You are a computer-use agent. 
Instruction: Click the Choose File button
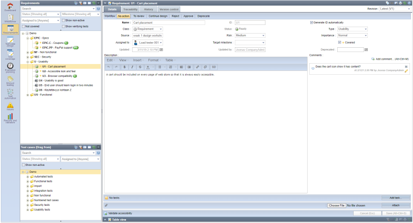336,205
